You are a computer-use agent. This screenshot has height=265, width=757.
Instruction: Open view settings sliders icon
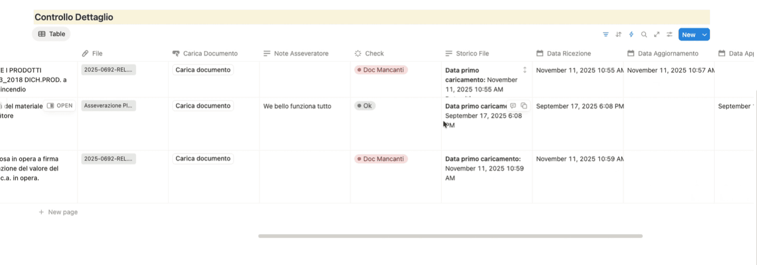click(669, 35)
